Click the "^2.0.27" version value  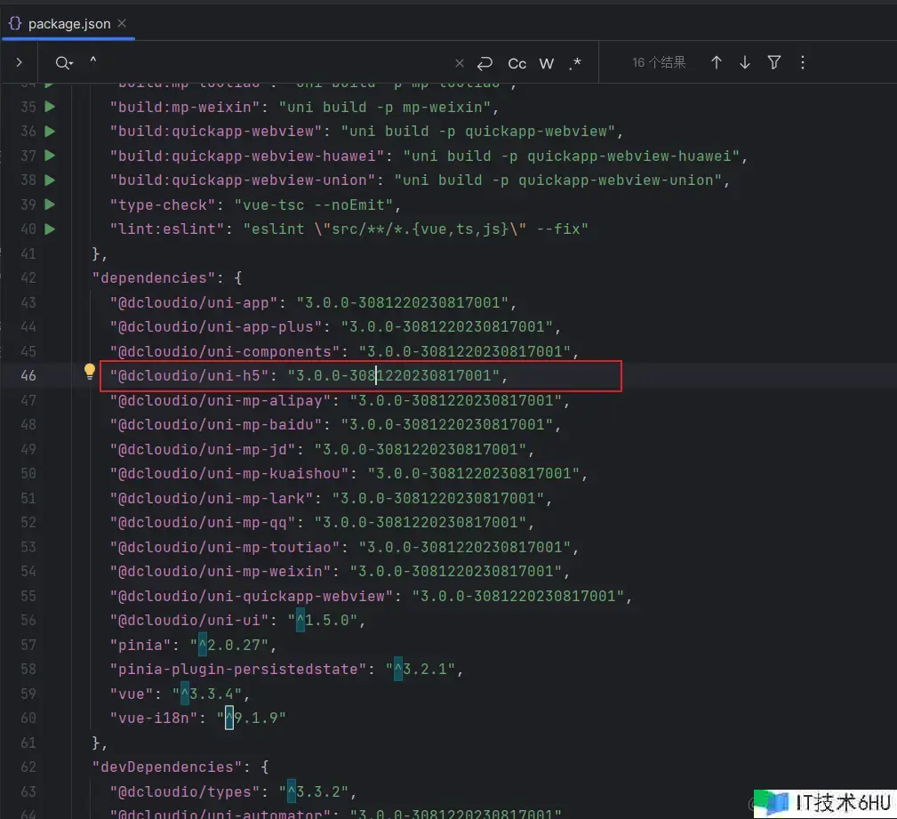coord(228,645)
